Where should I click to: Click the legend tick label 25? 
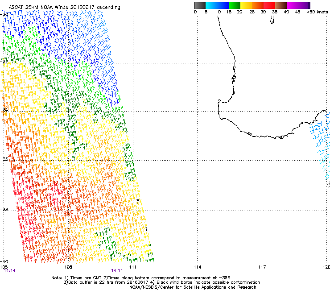click(252, 12)
